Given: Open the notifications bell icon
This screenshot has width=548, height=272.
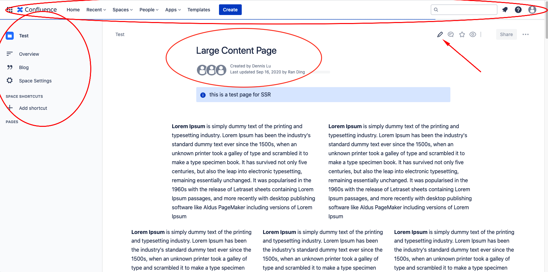Looking at the screenshot, I should 505,10.
